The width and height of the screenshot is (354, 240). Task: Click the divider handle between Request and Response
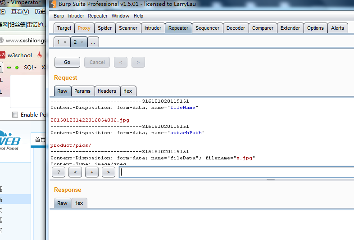coord(271,180)
